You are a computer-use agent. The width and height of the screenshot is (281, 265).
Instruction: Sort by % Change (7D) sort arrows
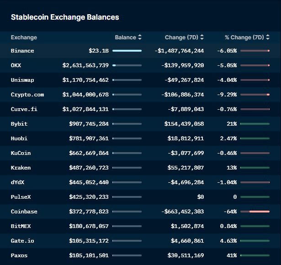(x=268, y=37)
